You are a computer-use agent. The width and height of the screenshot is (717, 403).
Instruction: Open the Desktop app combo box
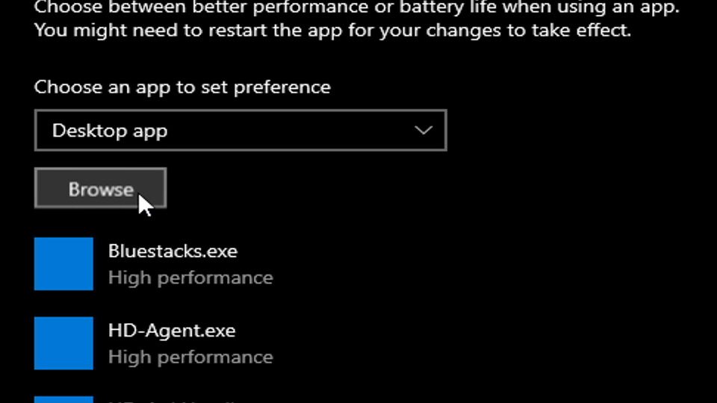coord(240,130)
